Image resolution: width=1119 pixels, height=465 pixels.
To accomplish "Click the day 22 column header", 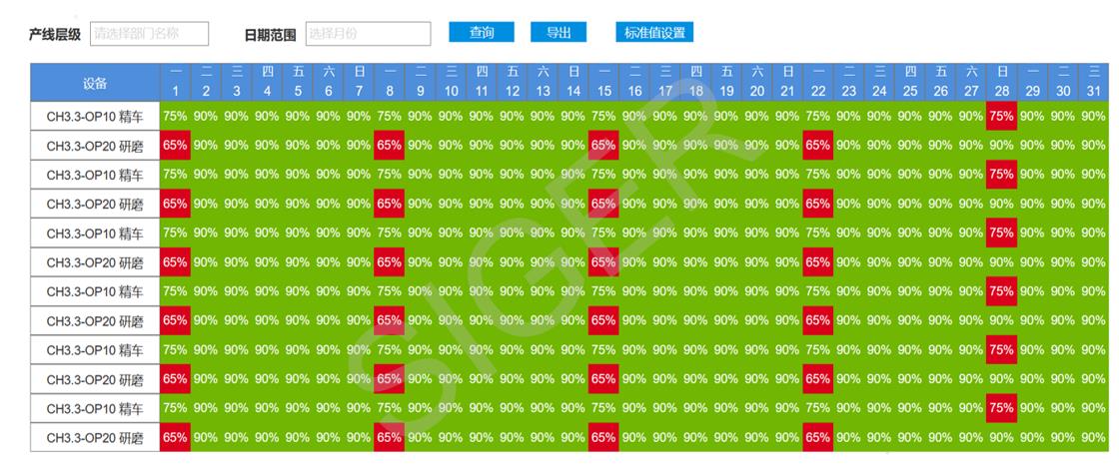I will tap(818, 82).
